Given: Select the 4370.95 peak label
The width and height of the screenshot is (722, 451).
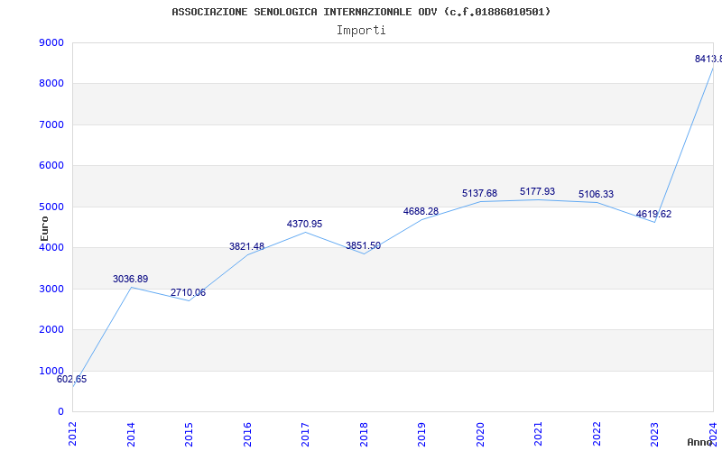Looking at the screenshot, I should tap(304, 224).
